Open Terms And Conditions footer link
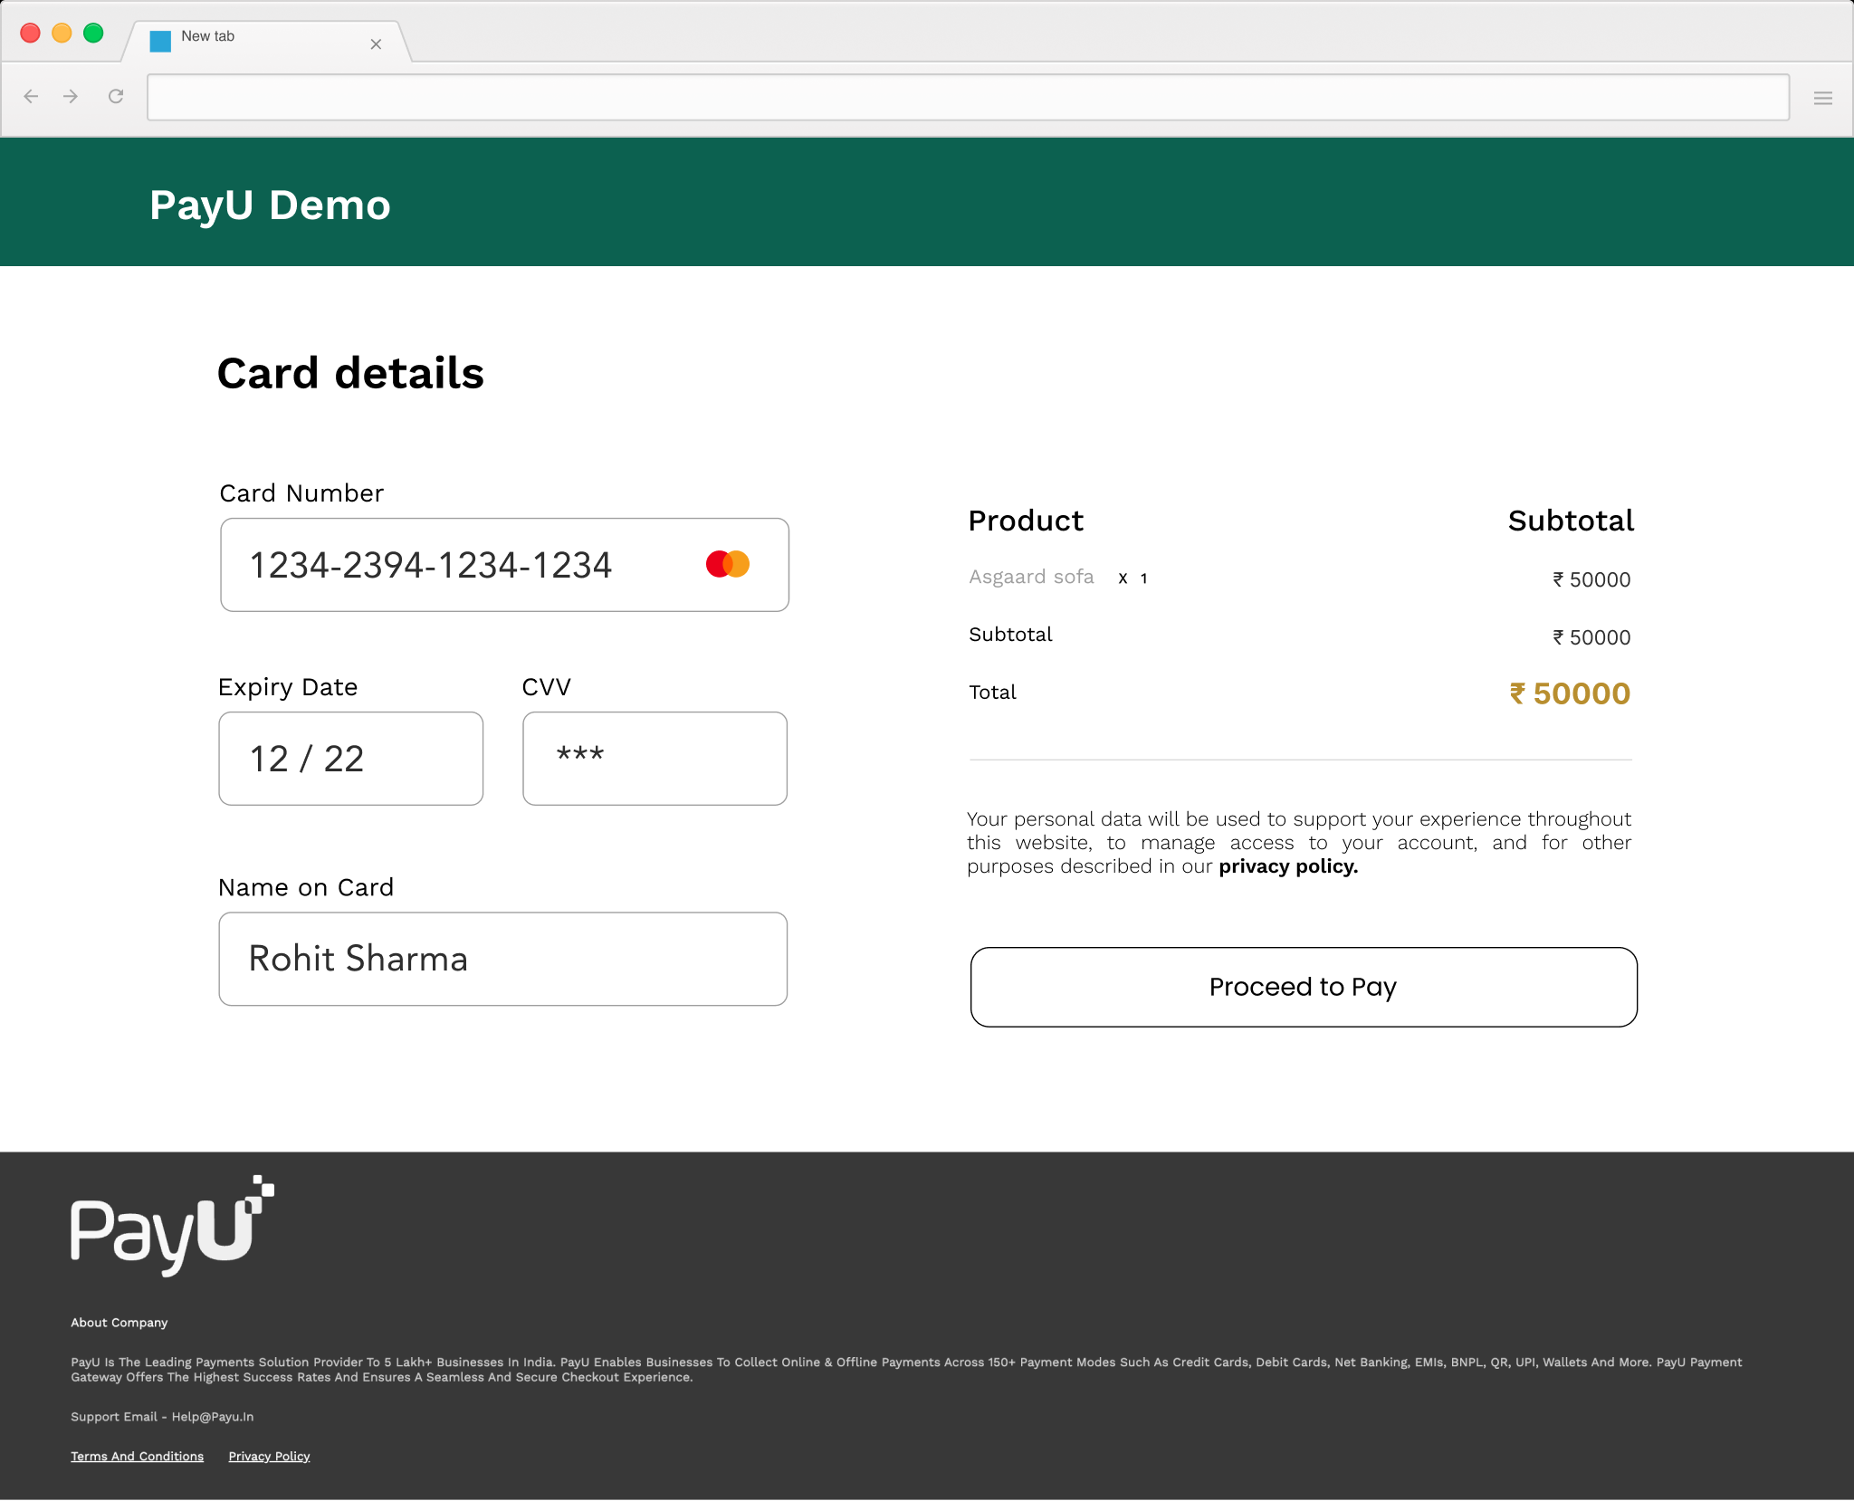Viewport: 1854px width, 1501px height. [138, 1456]
